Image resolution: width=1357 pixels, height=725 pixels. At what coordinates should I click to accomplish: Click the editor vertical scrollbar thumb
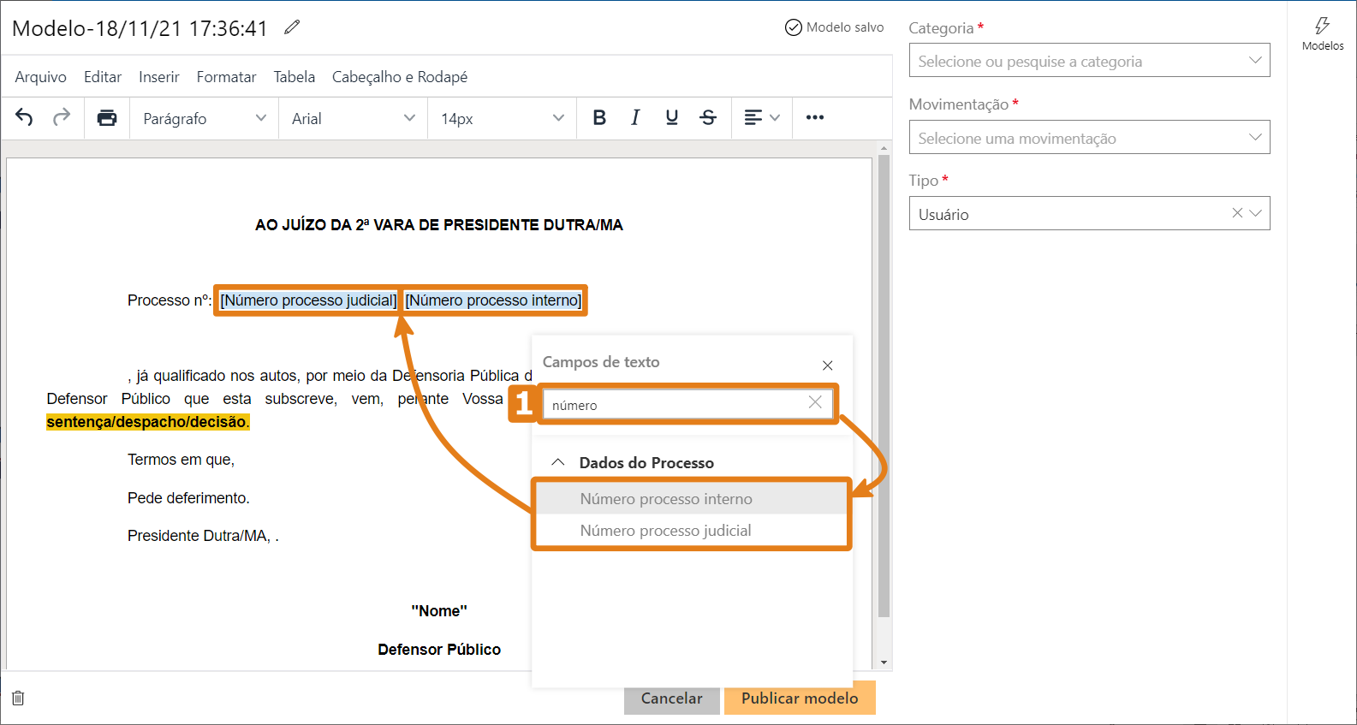point(884,385)
